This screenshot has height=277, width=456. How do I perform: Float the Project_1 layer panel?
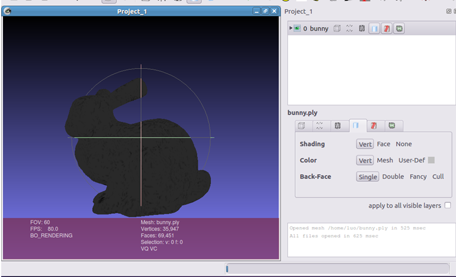coord(449,11)
